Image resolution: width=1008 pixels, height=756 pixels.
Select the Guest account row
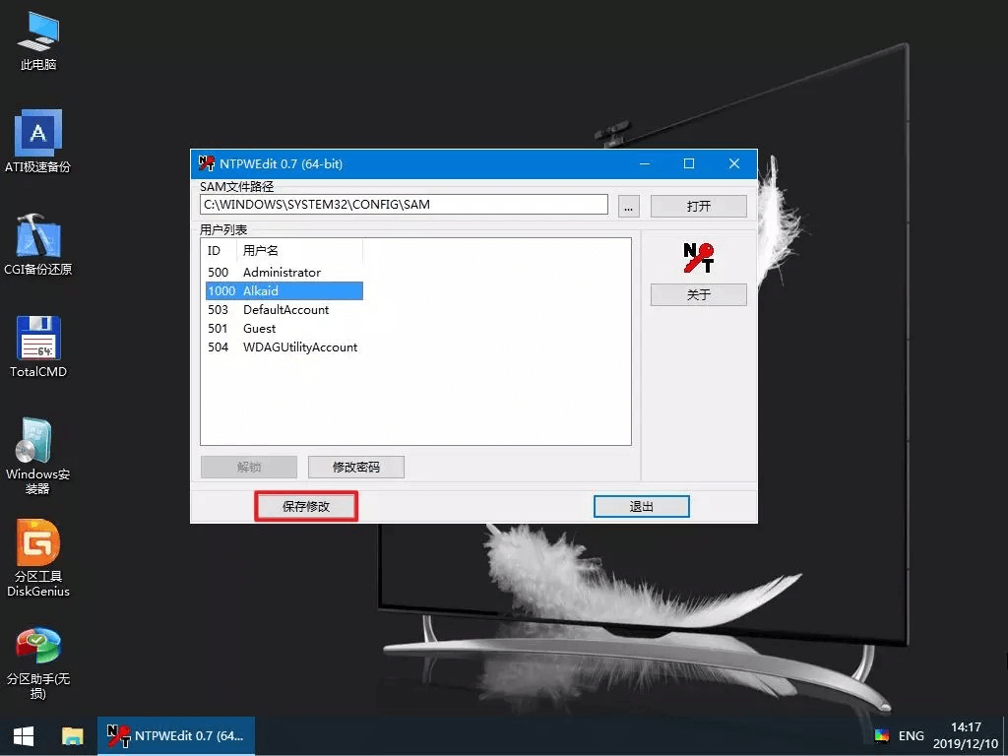click(x=259, y=328)
